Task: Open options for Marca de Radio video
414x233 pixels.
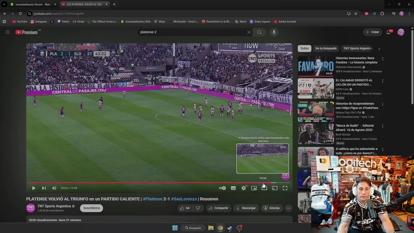Action: tap(383, 126)
